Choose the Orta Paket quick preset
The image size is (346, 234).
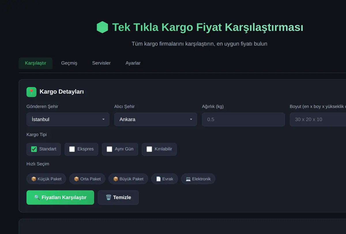pos(87,179)
